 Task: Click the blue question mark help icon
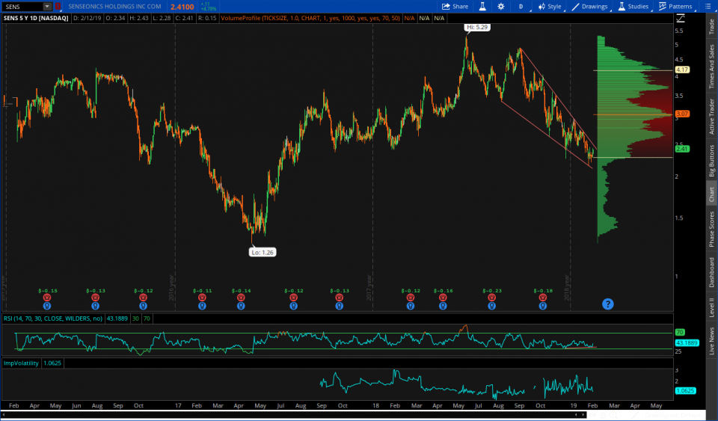coord(607,304)
